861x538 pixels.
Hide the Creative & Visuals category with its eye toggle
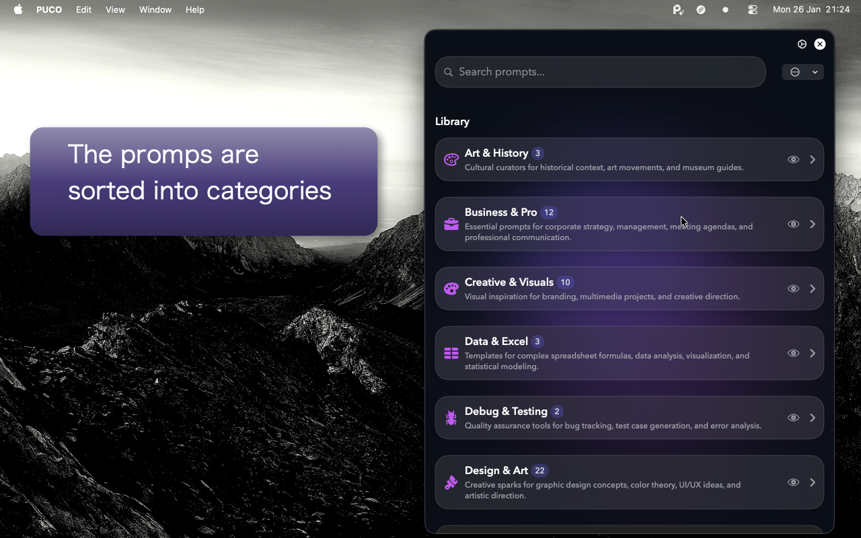pos(793,289)
